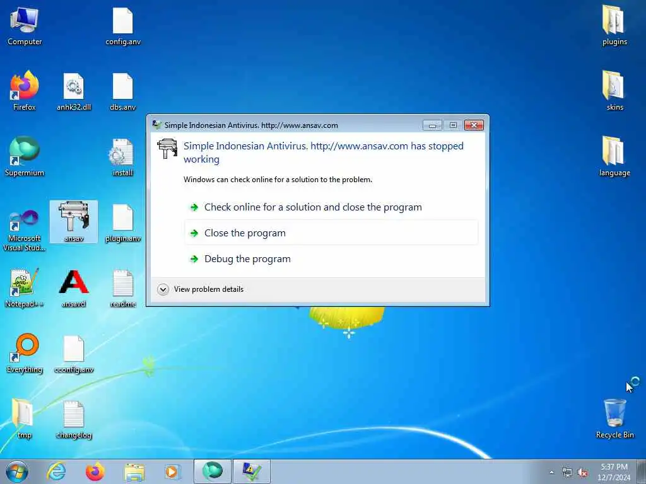The image size is (646, 484).
Task: Select the install batch file icon
Action: [x=123, y=157]
